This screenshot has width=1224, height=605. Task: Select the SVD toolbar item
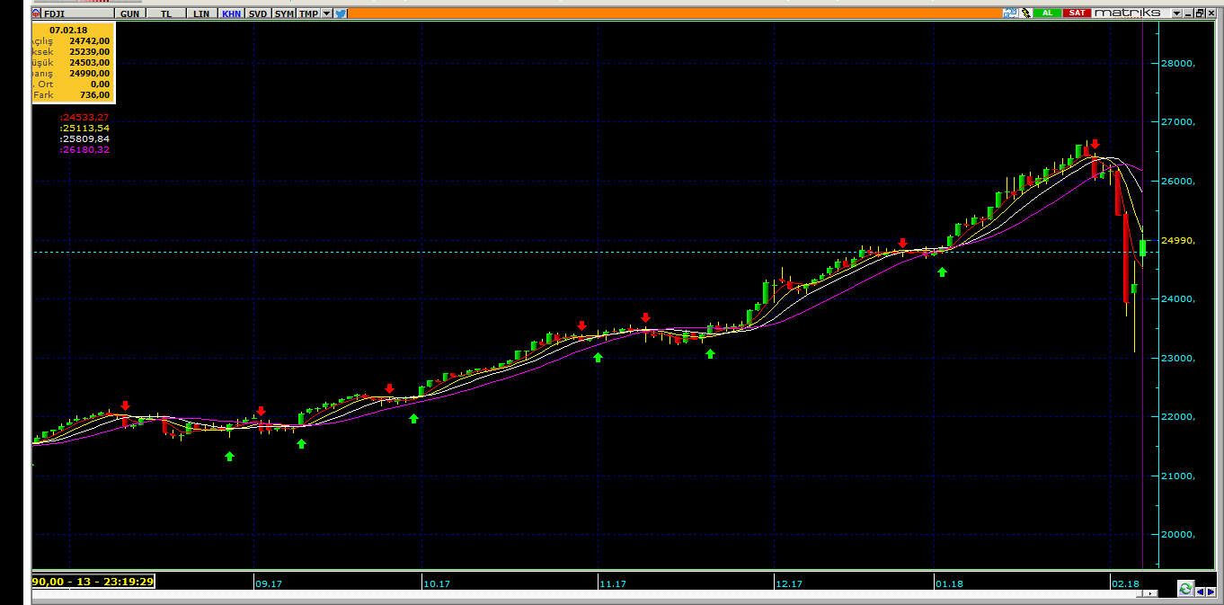[258, 13]
